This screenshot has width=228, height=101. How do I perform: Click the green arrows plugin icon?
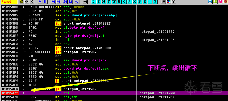coord(215,2)
